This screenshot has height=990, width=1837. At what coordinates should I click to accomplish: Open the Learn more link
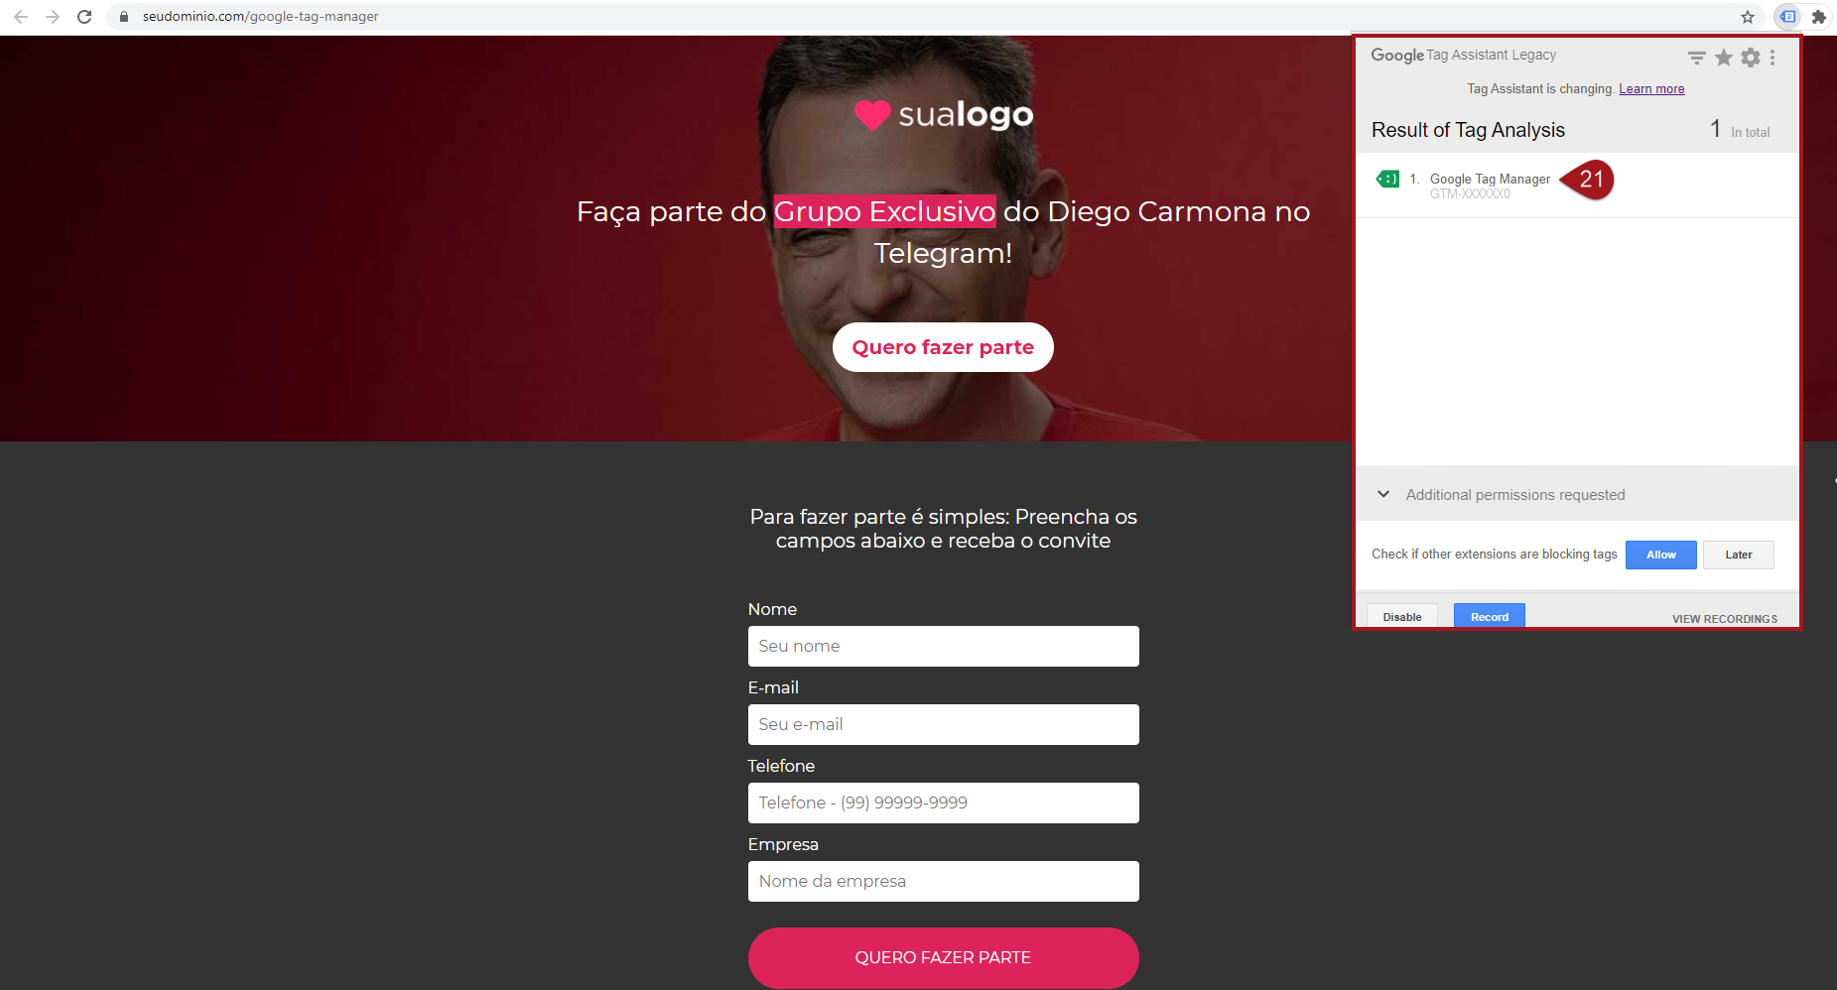(x=1651, y=89)
